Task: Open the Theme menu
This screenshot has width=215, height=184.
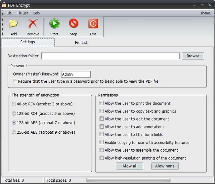Action: 205,13
